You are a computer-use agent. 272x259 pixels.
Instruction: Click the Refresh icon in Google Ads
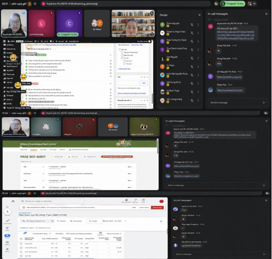pos(135,200)
